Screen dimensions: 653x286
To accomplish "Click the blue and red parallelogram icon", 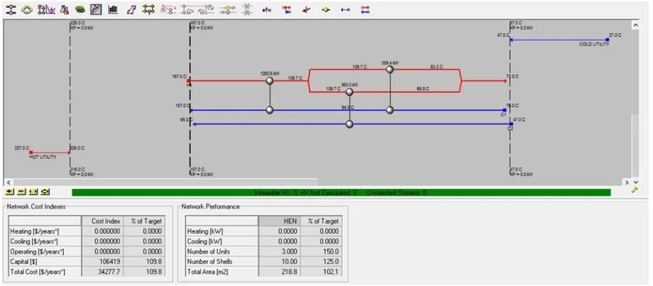I will (x=131, y=10).
